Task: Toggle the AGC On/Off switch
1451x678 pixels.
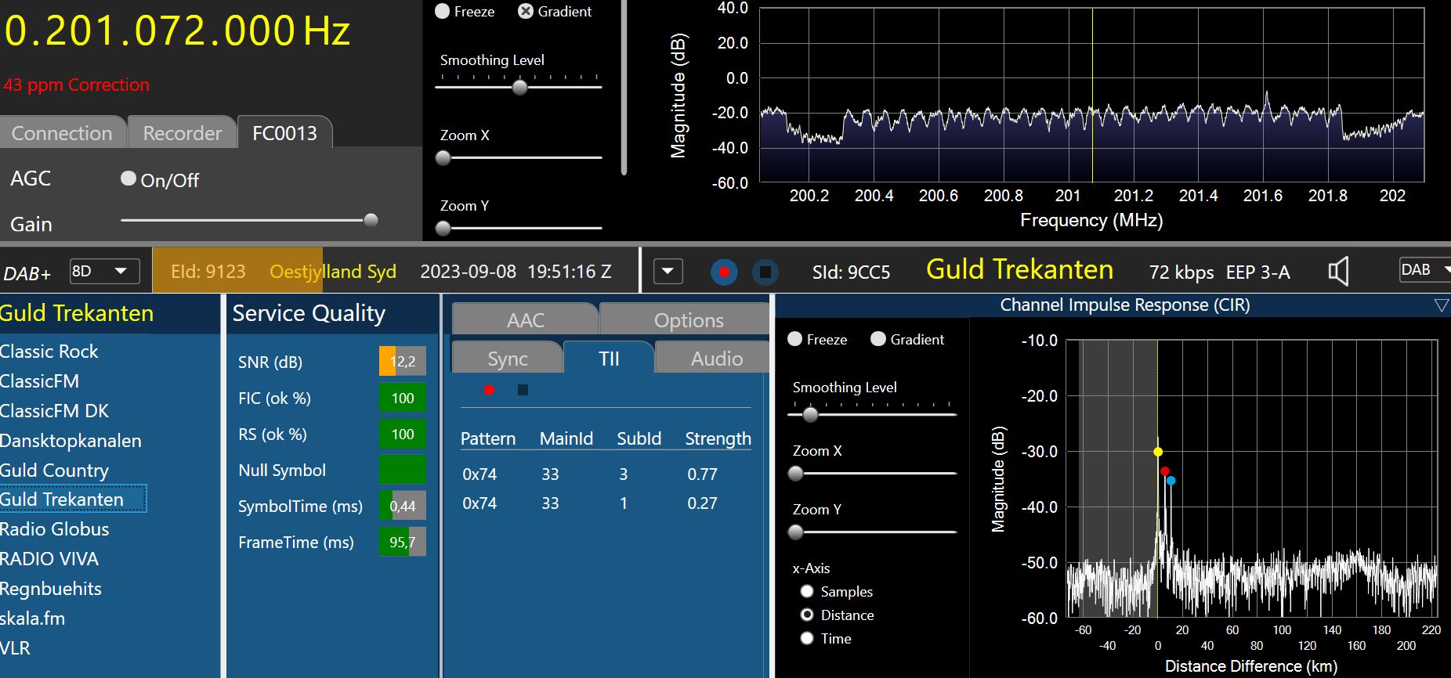Action: click(128, 179)
